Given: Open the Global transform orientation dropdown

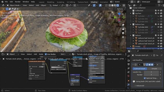Looking at the screenshot, I should click(55, 5).
